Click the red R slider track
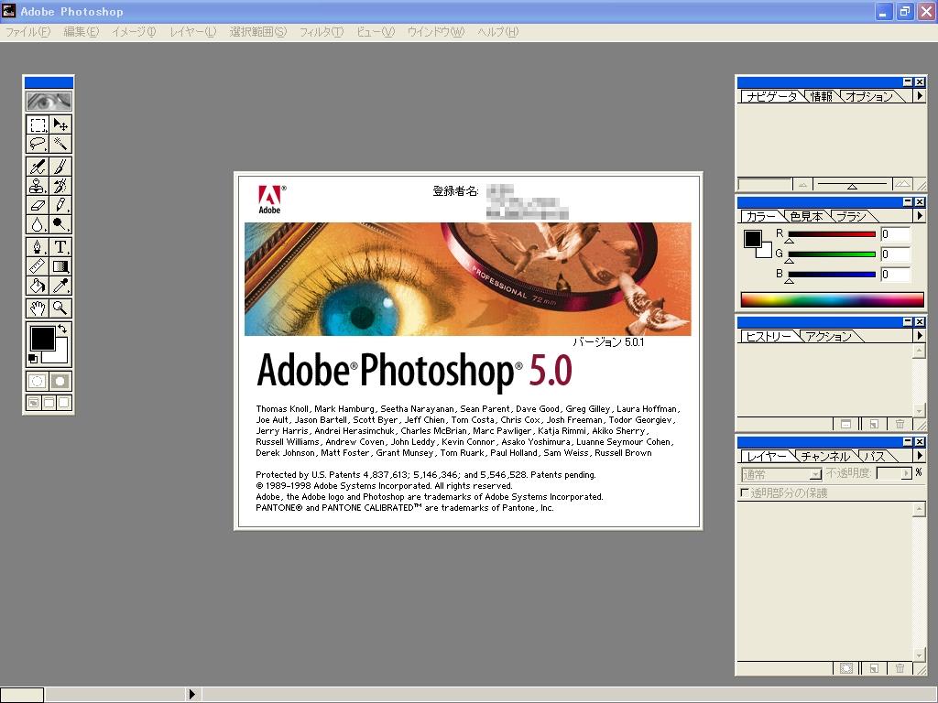The width and height of the screenshot is (938, 703). [832, 234]
